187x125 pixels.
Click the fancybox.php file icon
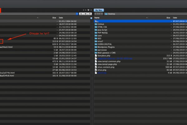[x=96, y=55]
